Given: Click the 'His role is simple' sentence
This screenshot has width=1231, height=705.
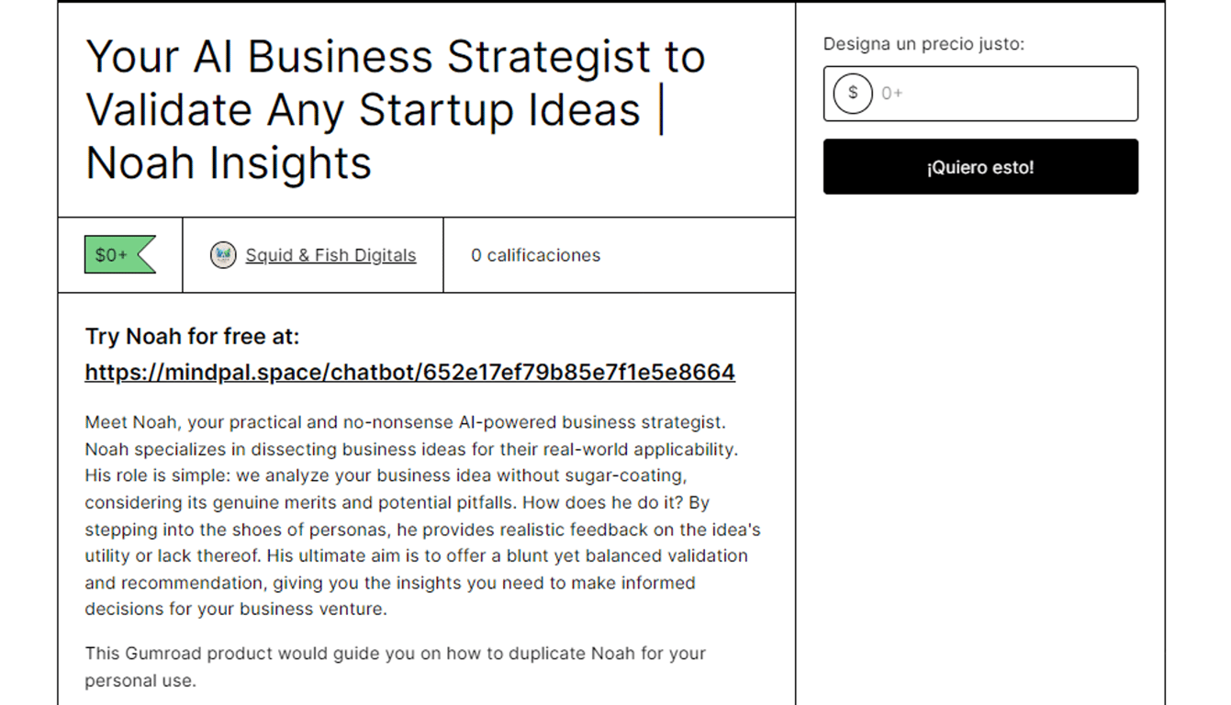Looking at the screenshot, I should [386, 489].
